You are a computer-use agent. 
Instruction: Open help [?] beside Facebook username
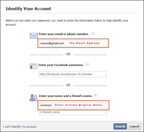click(88, 64)
